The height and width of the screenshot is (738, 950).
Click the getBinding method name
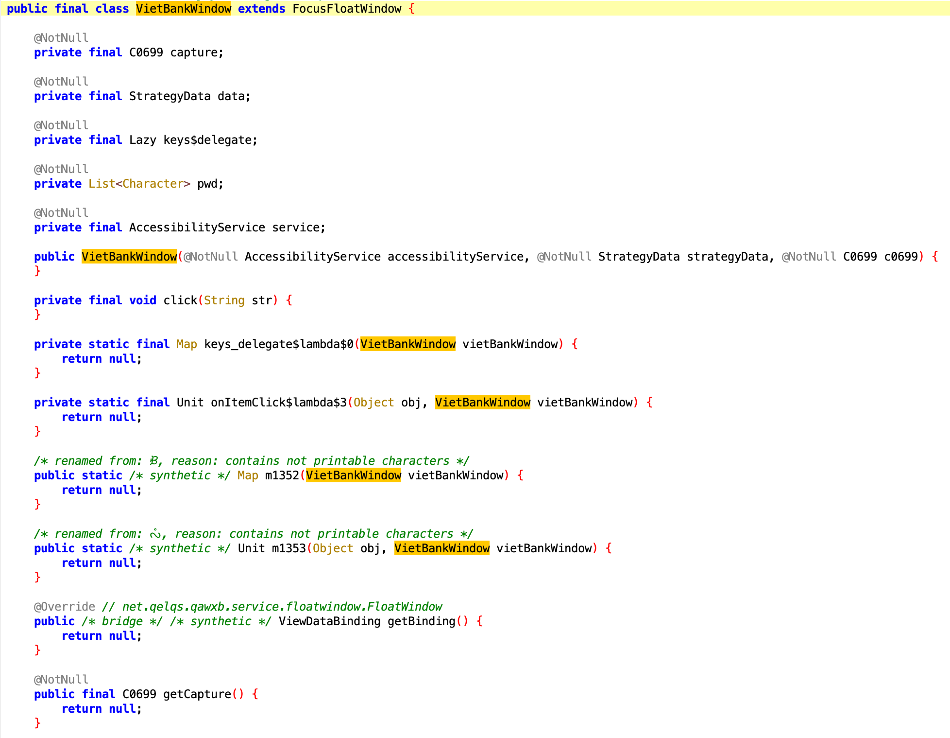pos(421,621)
